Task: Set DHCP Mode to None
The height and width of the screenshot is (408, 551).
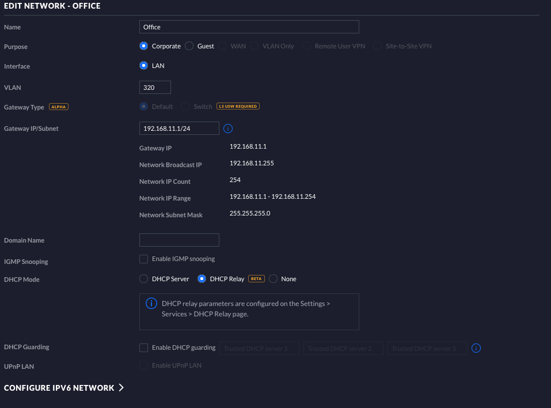Action: tap(273, 279)
